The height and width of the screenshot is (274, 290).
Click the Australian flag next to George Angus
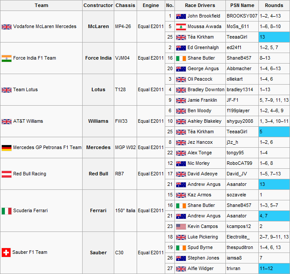coord(181,69)
